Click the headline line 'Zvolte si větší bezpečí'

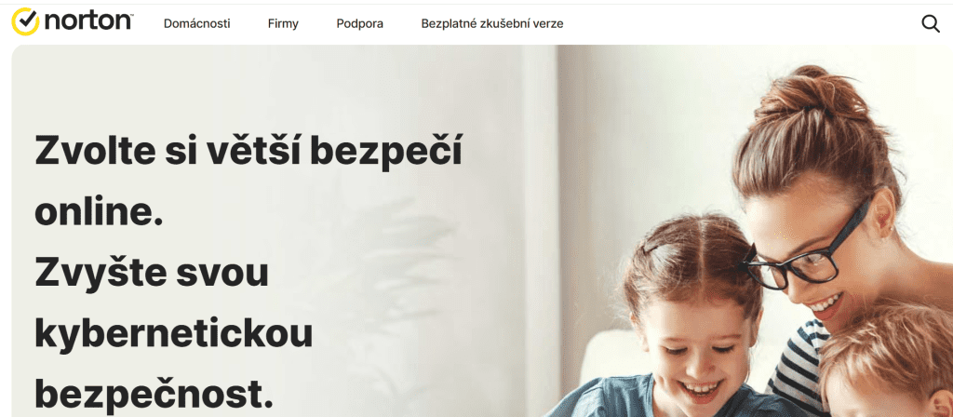tap(248, 151)
